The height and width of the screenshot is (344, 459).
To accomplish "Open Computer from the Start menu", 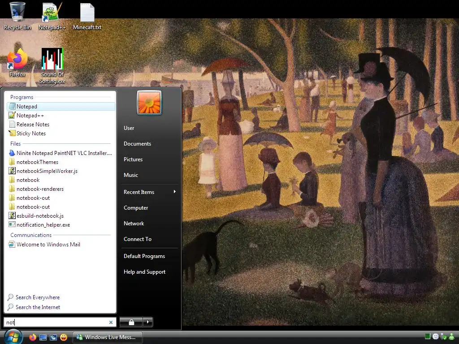I will pyautogui.click(x=150, y=208).
